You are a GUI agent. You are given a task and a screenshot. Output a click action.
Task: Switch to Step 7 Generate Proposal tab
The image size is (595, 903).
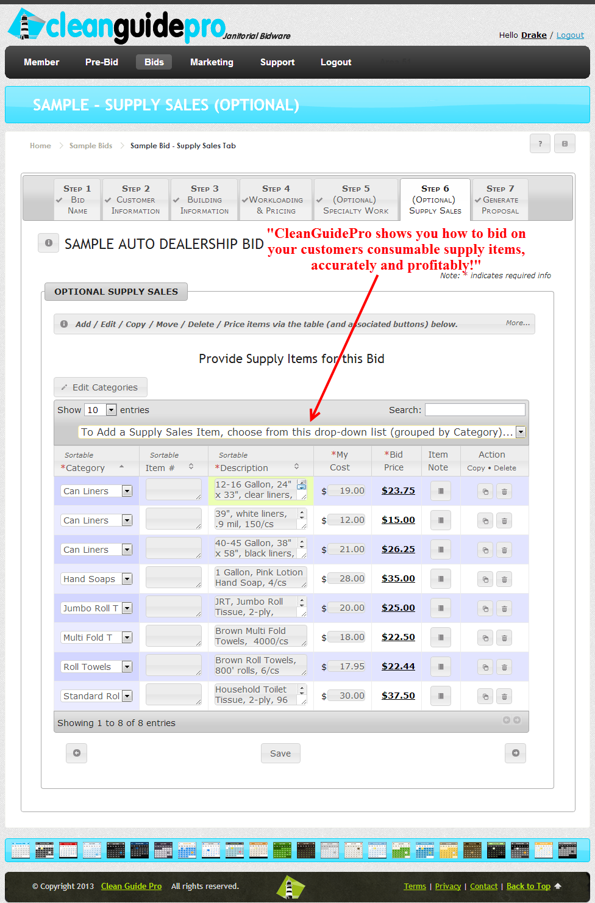(500, 200)
